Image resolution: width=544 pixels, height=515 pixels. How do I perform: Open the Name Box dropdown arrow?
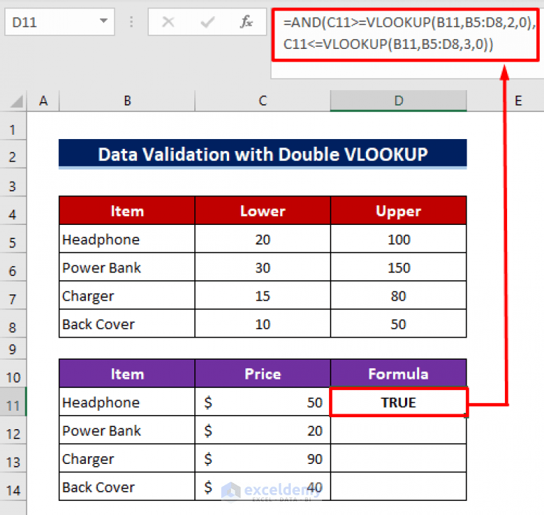tap(104, 21)
